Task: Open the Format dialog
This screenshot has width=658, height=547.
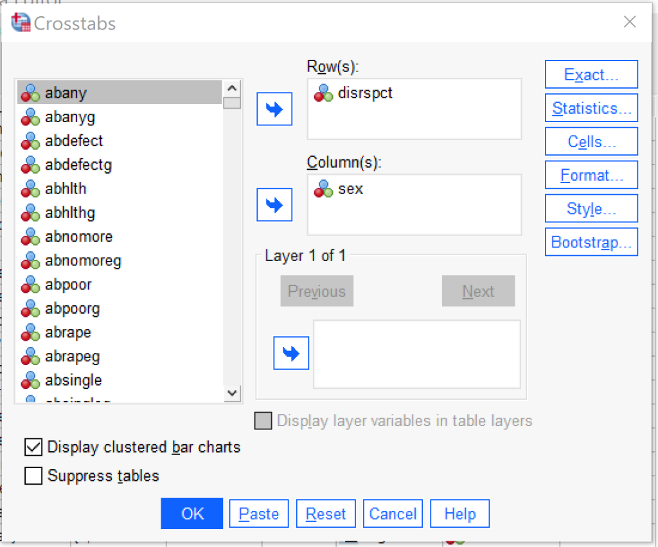Action: [x=591, y=175]
